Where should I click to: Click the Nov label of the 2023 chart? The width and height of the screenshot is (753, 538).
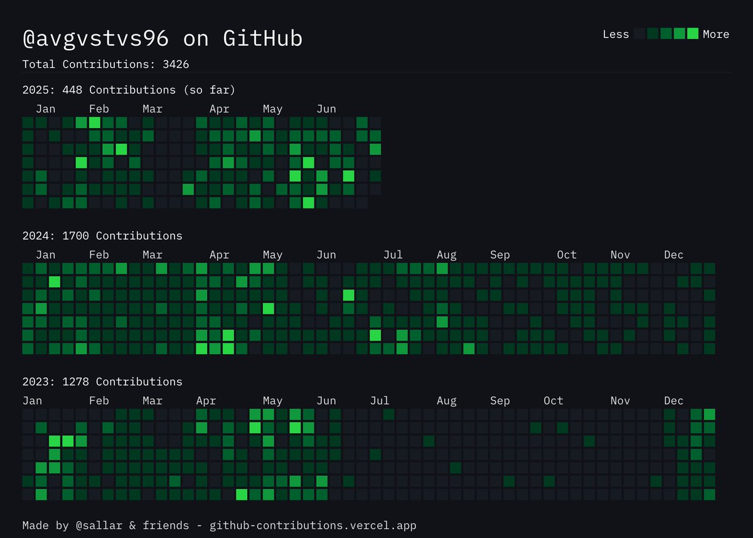[x=621, y=401]
